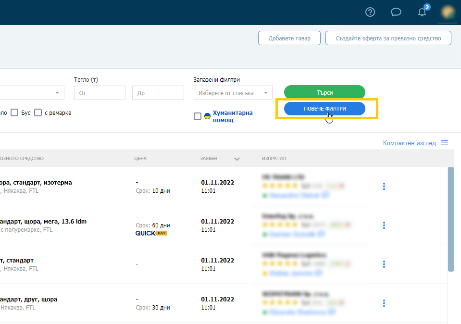461x324 pixels.
Task: Click the Добавете товар button
Action: click(x=289, y=38)
